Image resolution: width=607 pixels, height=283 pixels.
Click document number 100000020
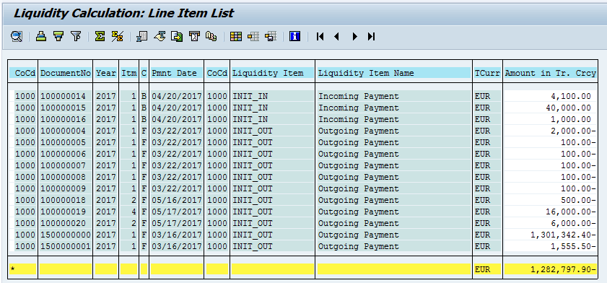pyautogui.click(x=63, y=223)
